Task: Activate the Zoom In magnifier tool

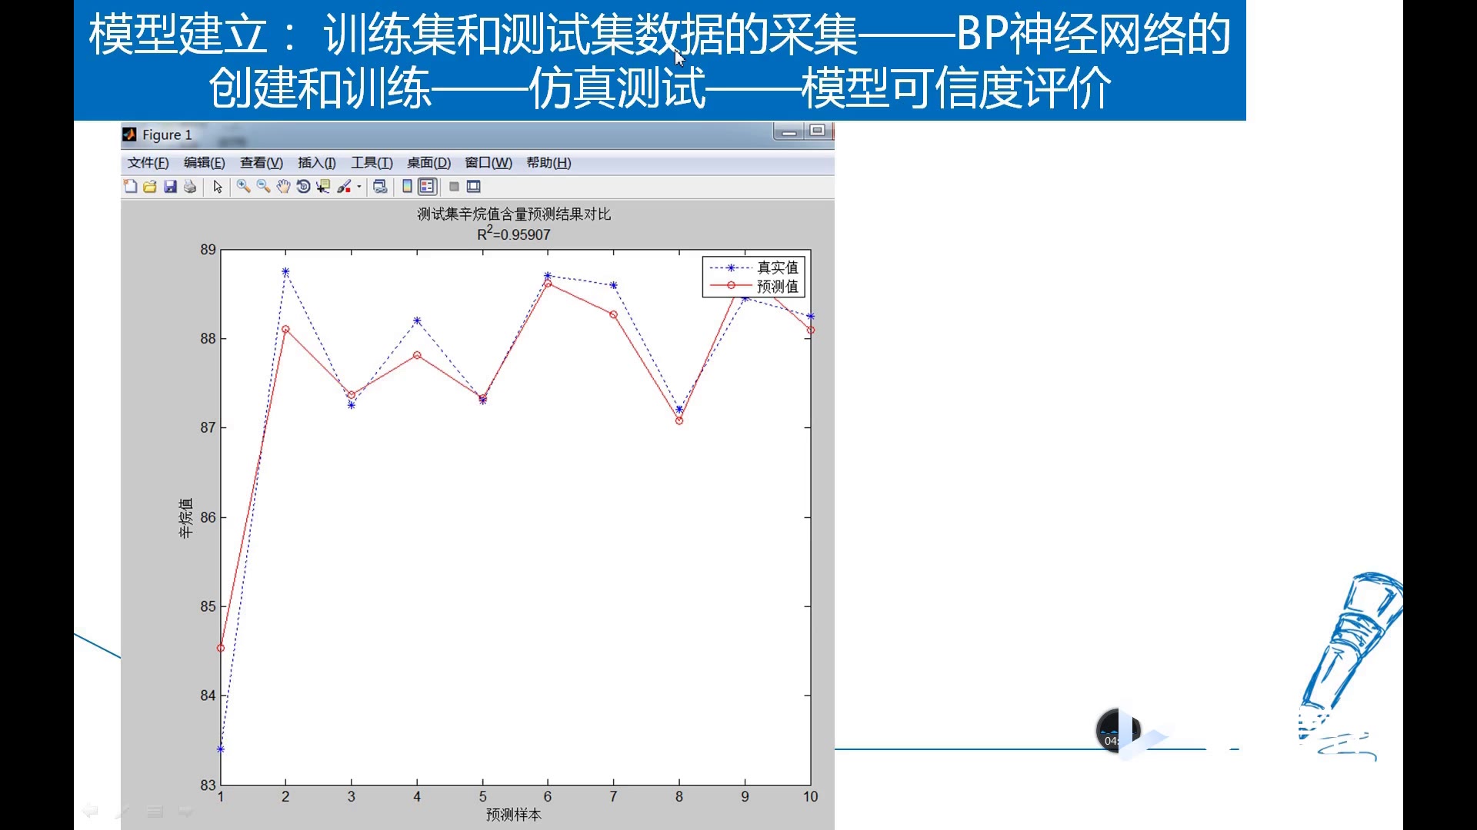Action: click(x=242, y=187)
